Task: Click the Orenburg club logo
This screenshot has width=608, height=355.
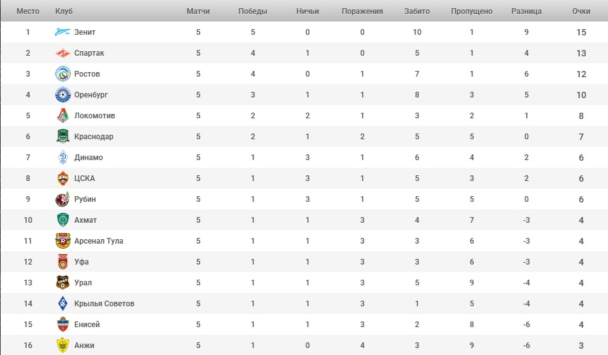Action: [x=63, y=95]
